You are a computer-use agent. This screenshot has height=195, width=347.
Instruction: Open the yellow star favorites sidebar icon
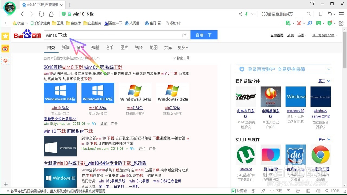point(6,36)
